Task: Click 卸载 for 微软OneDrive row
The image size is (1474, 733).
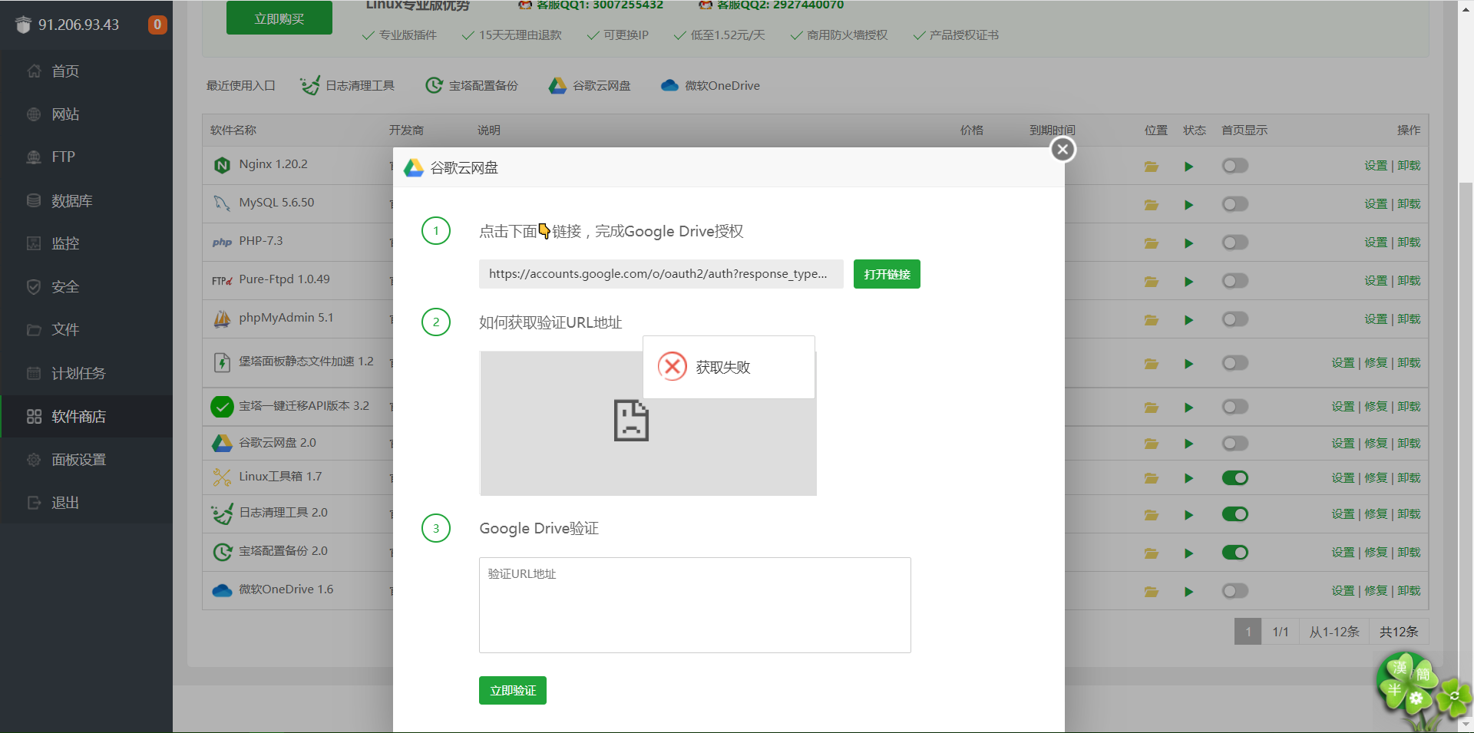Action: (x=1409, y=591)
